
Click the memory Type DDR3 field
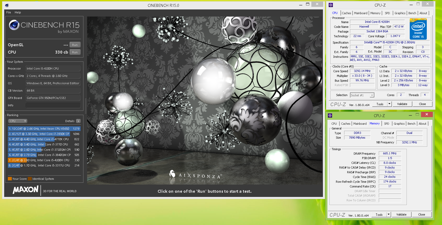click(357, 133)
